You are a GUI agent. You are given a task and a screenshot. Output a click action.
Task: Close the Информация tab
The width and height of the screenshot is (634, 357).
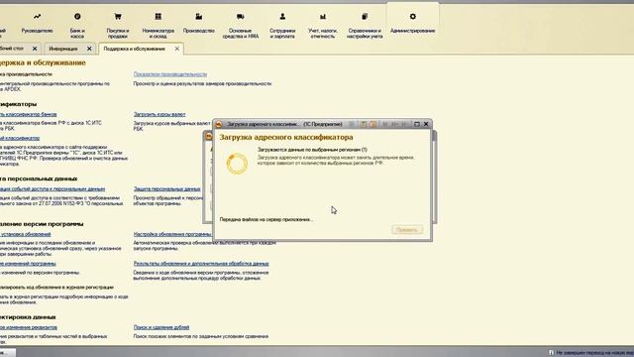pos(89,49)
